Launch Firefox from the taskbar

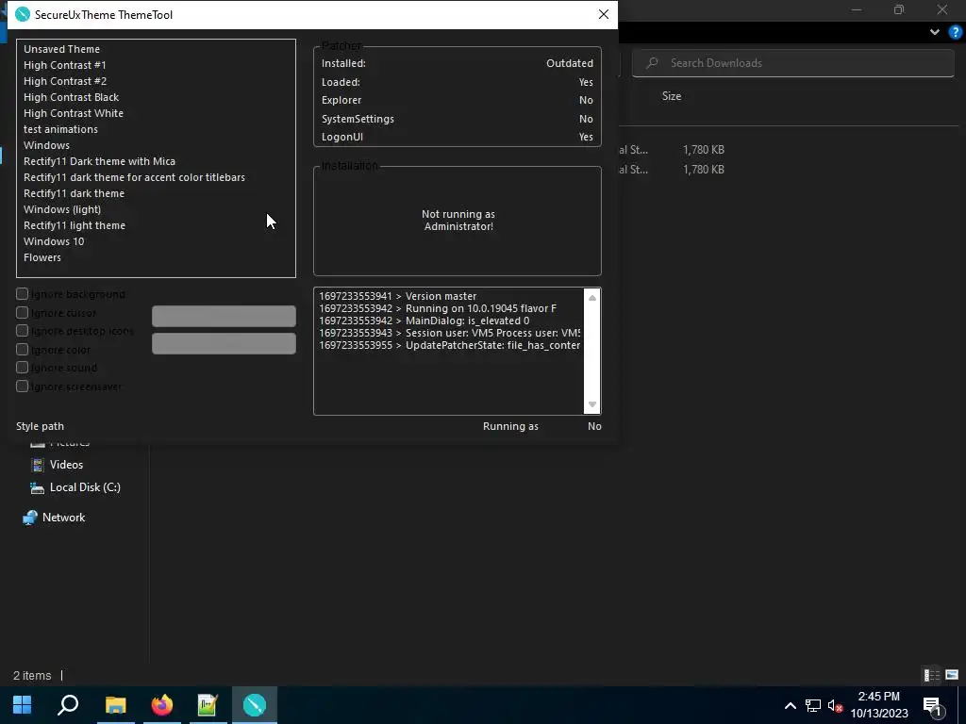click(x=162, y=705)
